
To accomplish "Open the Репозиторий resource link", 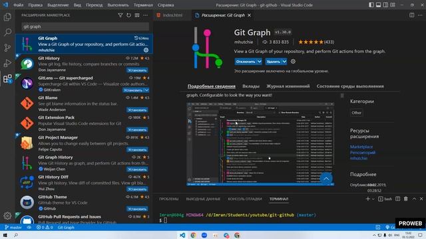I will click(362, 152).
